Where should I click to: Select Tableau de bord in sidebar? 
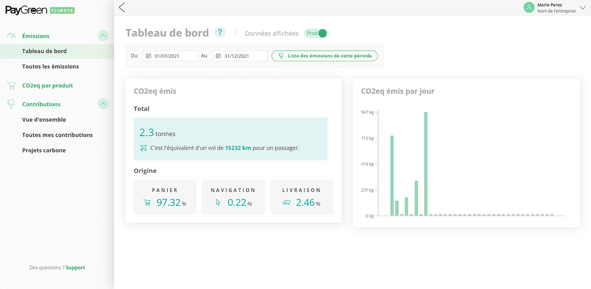[x=57, y=51]
